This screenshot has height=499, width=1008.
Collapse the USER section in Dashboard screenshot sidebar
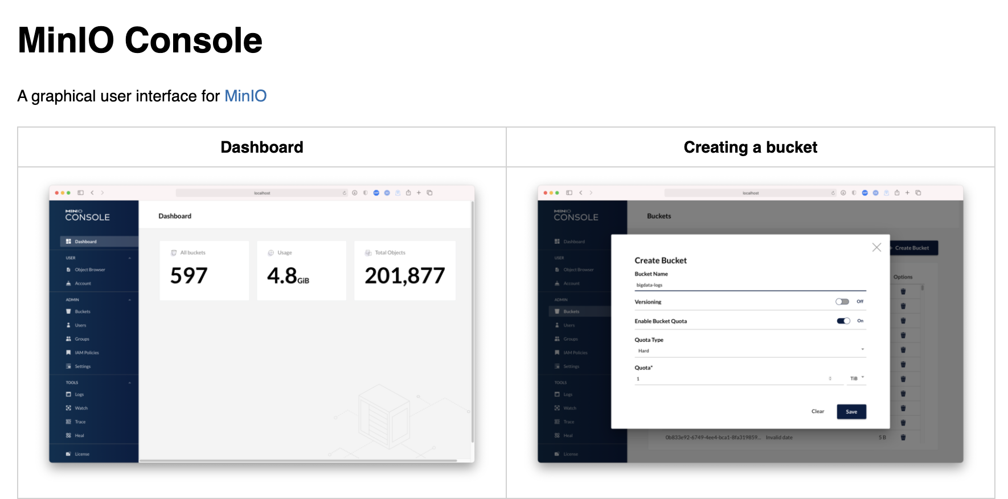pos(130,258)
